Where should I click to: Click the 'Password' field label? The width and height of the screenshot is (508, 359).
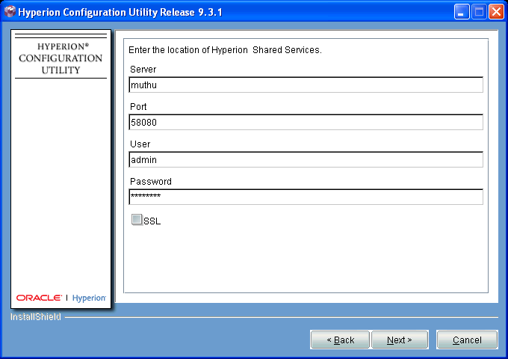(151, 181)
